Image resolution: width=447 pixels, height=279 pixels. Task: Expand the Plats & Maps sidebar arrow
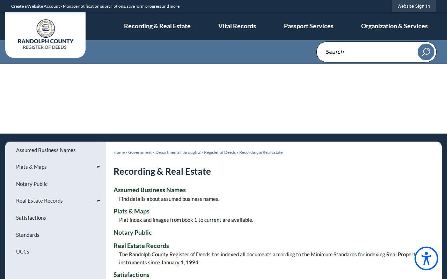pos(99,167)
